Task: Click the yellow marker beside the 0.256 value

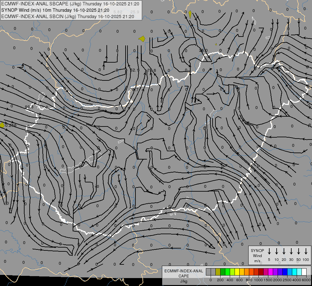Action: point(2,125)
